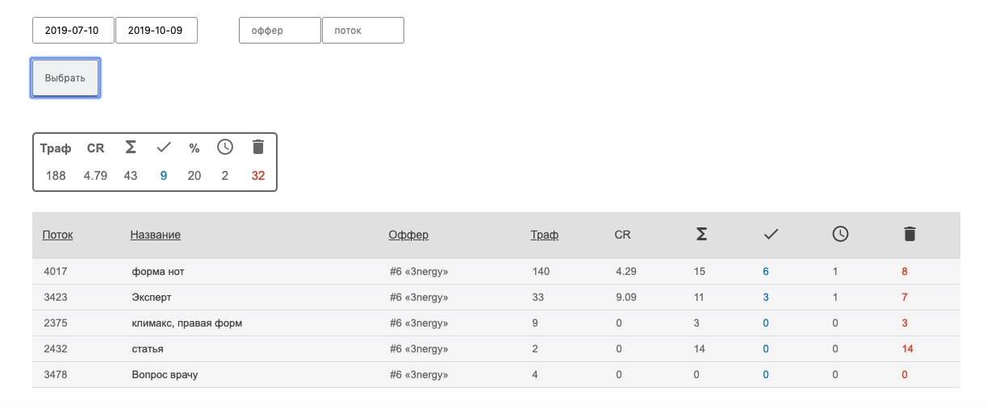Click the trash column header icon
The image size is (987, 408).
tap(910, 235)
